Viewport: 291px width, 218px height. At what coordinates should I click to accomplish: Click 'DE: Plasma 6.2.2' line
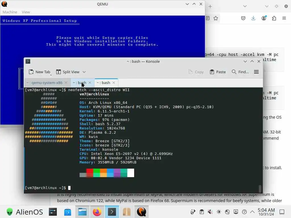pos(98,133)
